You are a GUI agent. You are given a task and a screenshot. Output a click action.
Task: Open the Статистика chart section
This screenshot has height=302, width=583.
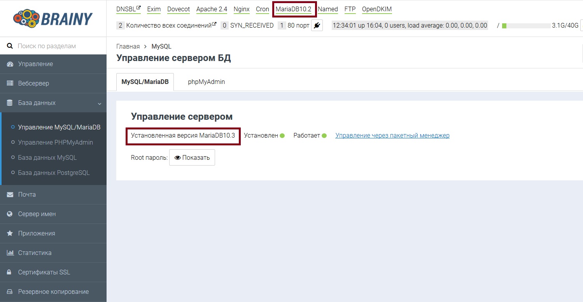click(x=35, y=253)
